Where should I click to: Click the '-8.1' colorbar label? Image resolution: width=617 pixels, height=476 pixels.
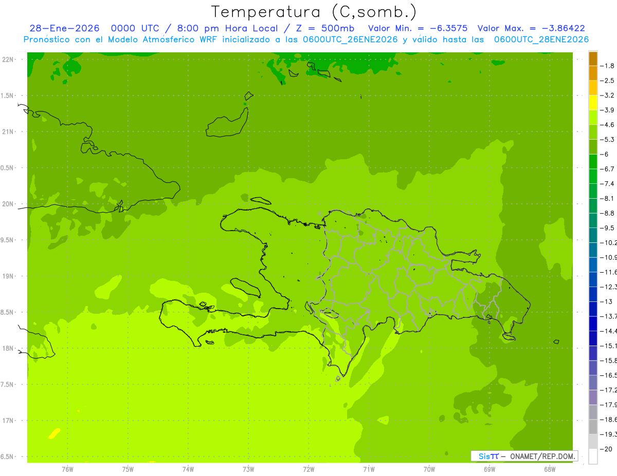coord(607,198)
